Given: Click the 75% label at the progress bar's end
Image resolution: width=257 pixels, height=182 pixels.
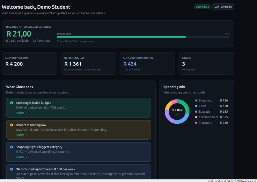Looking at the screenshot, I should click(227, 34).
